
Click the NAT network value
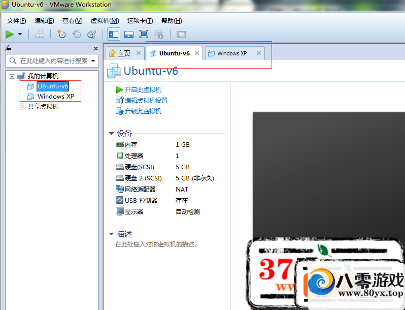coord(182,190)
